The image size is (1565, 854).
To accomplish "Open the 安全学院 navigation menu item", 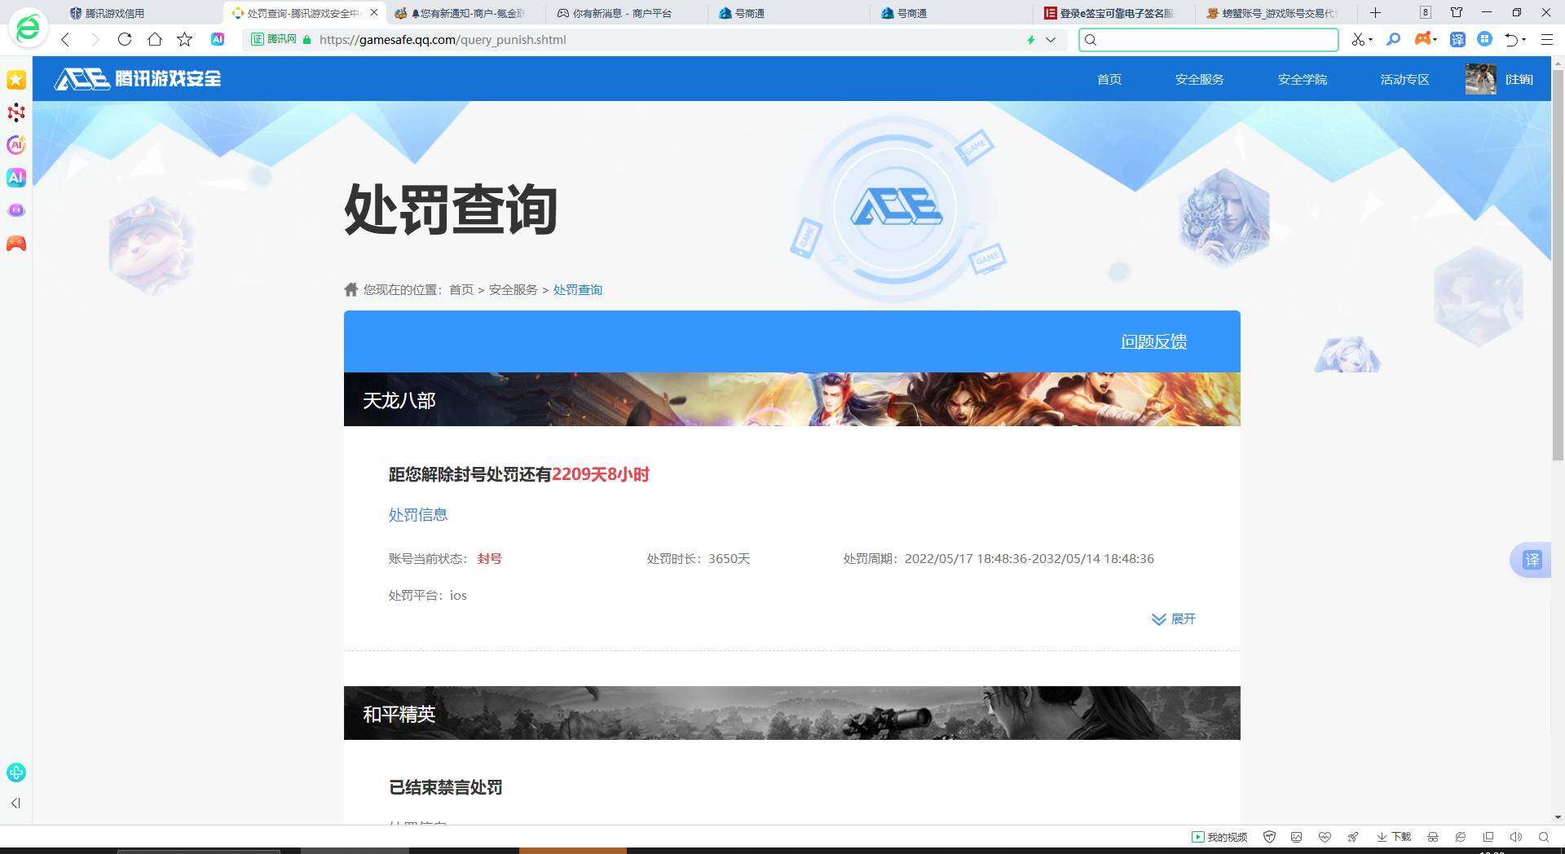I will tap(1303, 79).
